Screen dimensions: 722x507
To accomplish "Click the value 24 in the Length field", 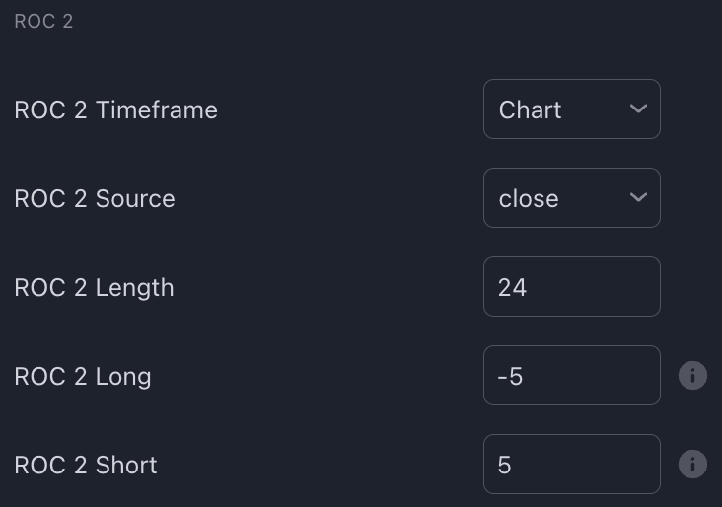I will (513, 287).
